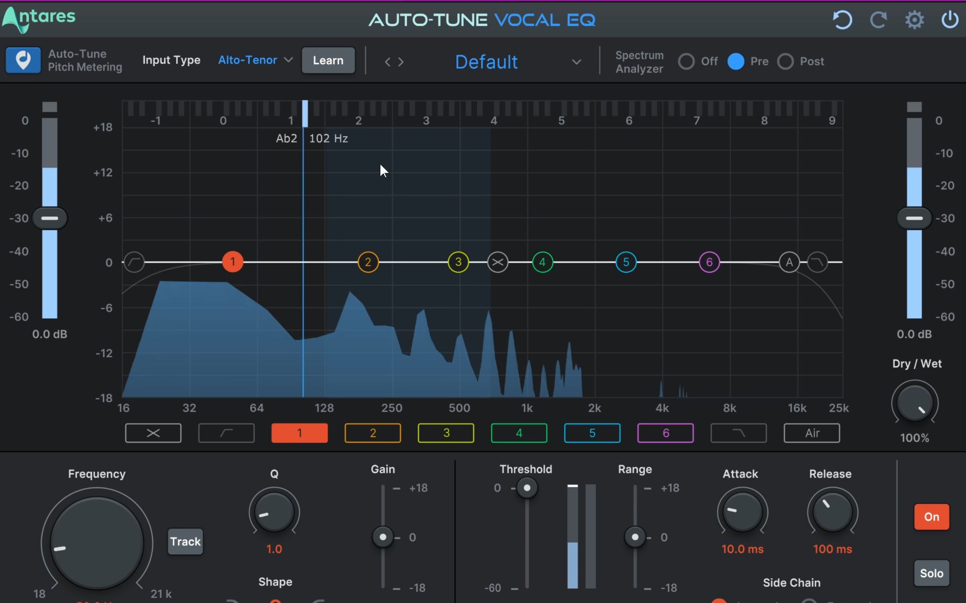Click the 102 Hz pitch readout
The width and height of the screenshot is (966, 603).
coord(329,138)
